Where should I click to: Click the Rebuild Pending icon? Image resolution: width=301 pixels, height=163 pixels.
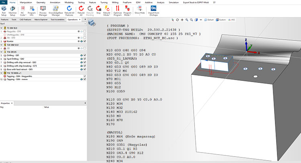coord(90,11)
